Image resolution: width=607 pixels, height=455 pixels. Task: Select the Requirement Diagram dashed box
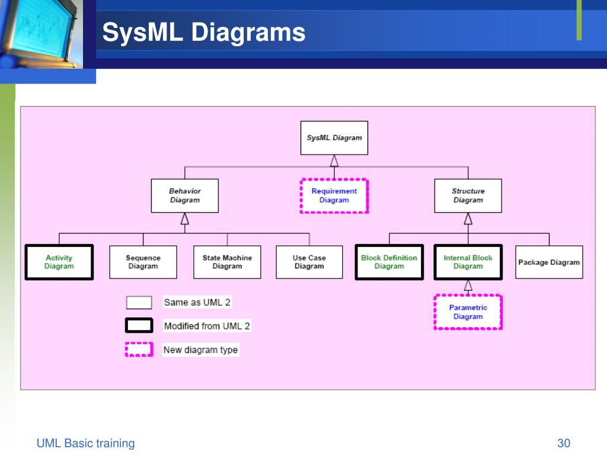click(x=334, y=196)
